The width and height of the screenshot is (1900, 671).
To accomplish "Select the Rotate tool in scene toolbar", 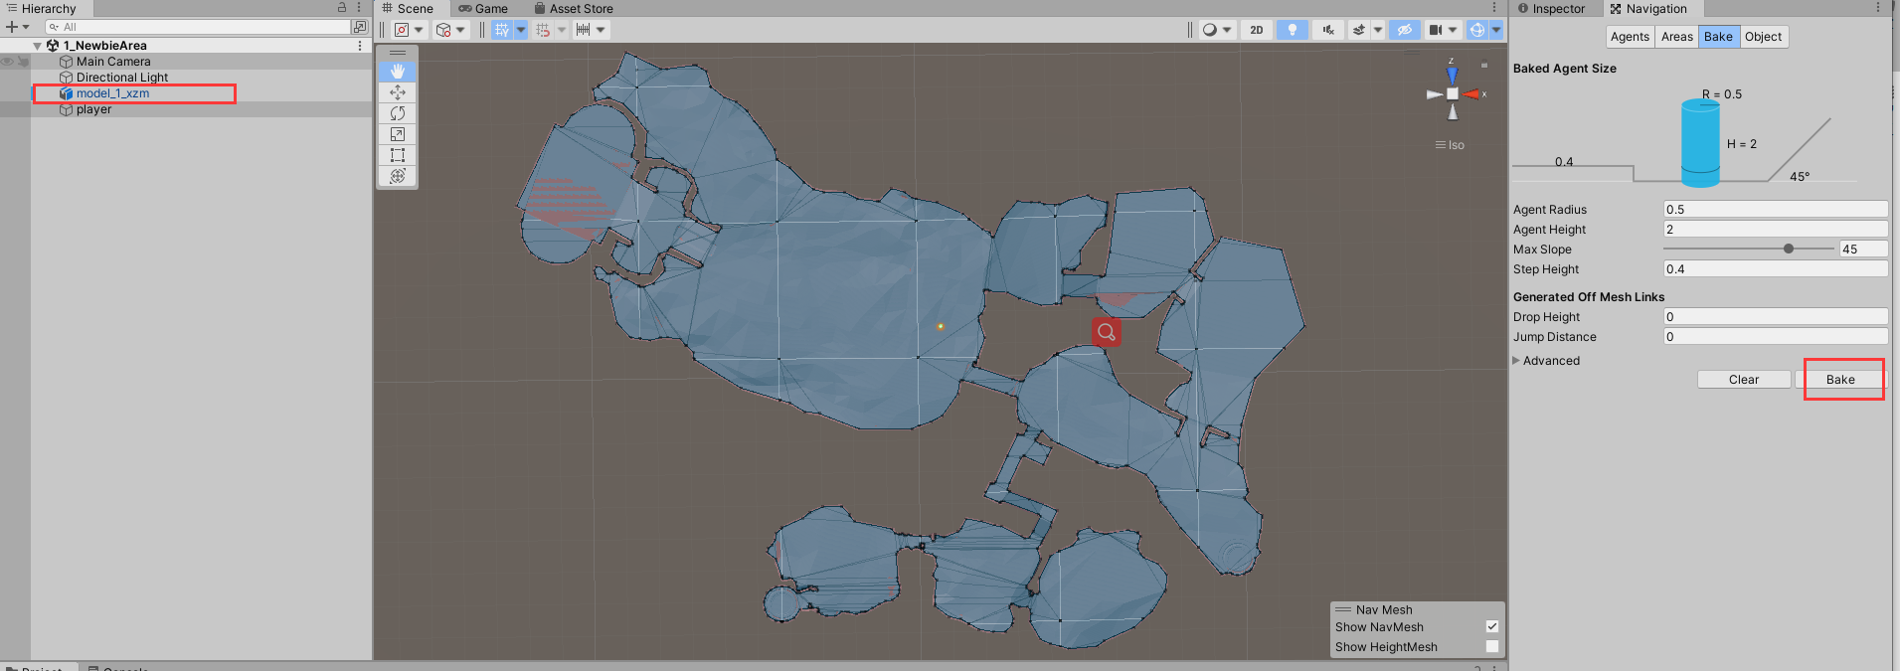I will click(398, 113).
